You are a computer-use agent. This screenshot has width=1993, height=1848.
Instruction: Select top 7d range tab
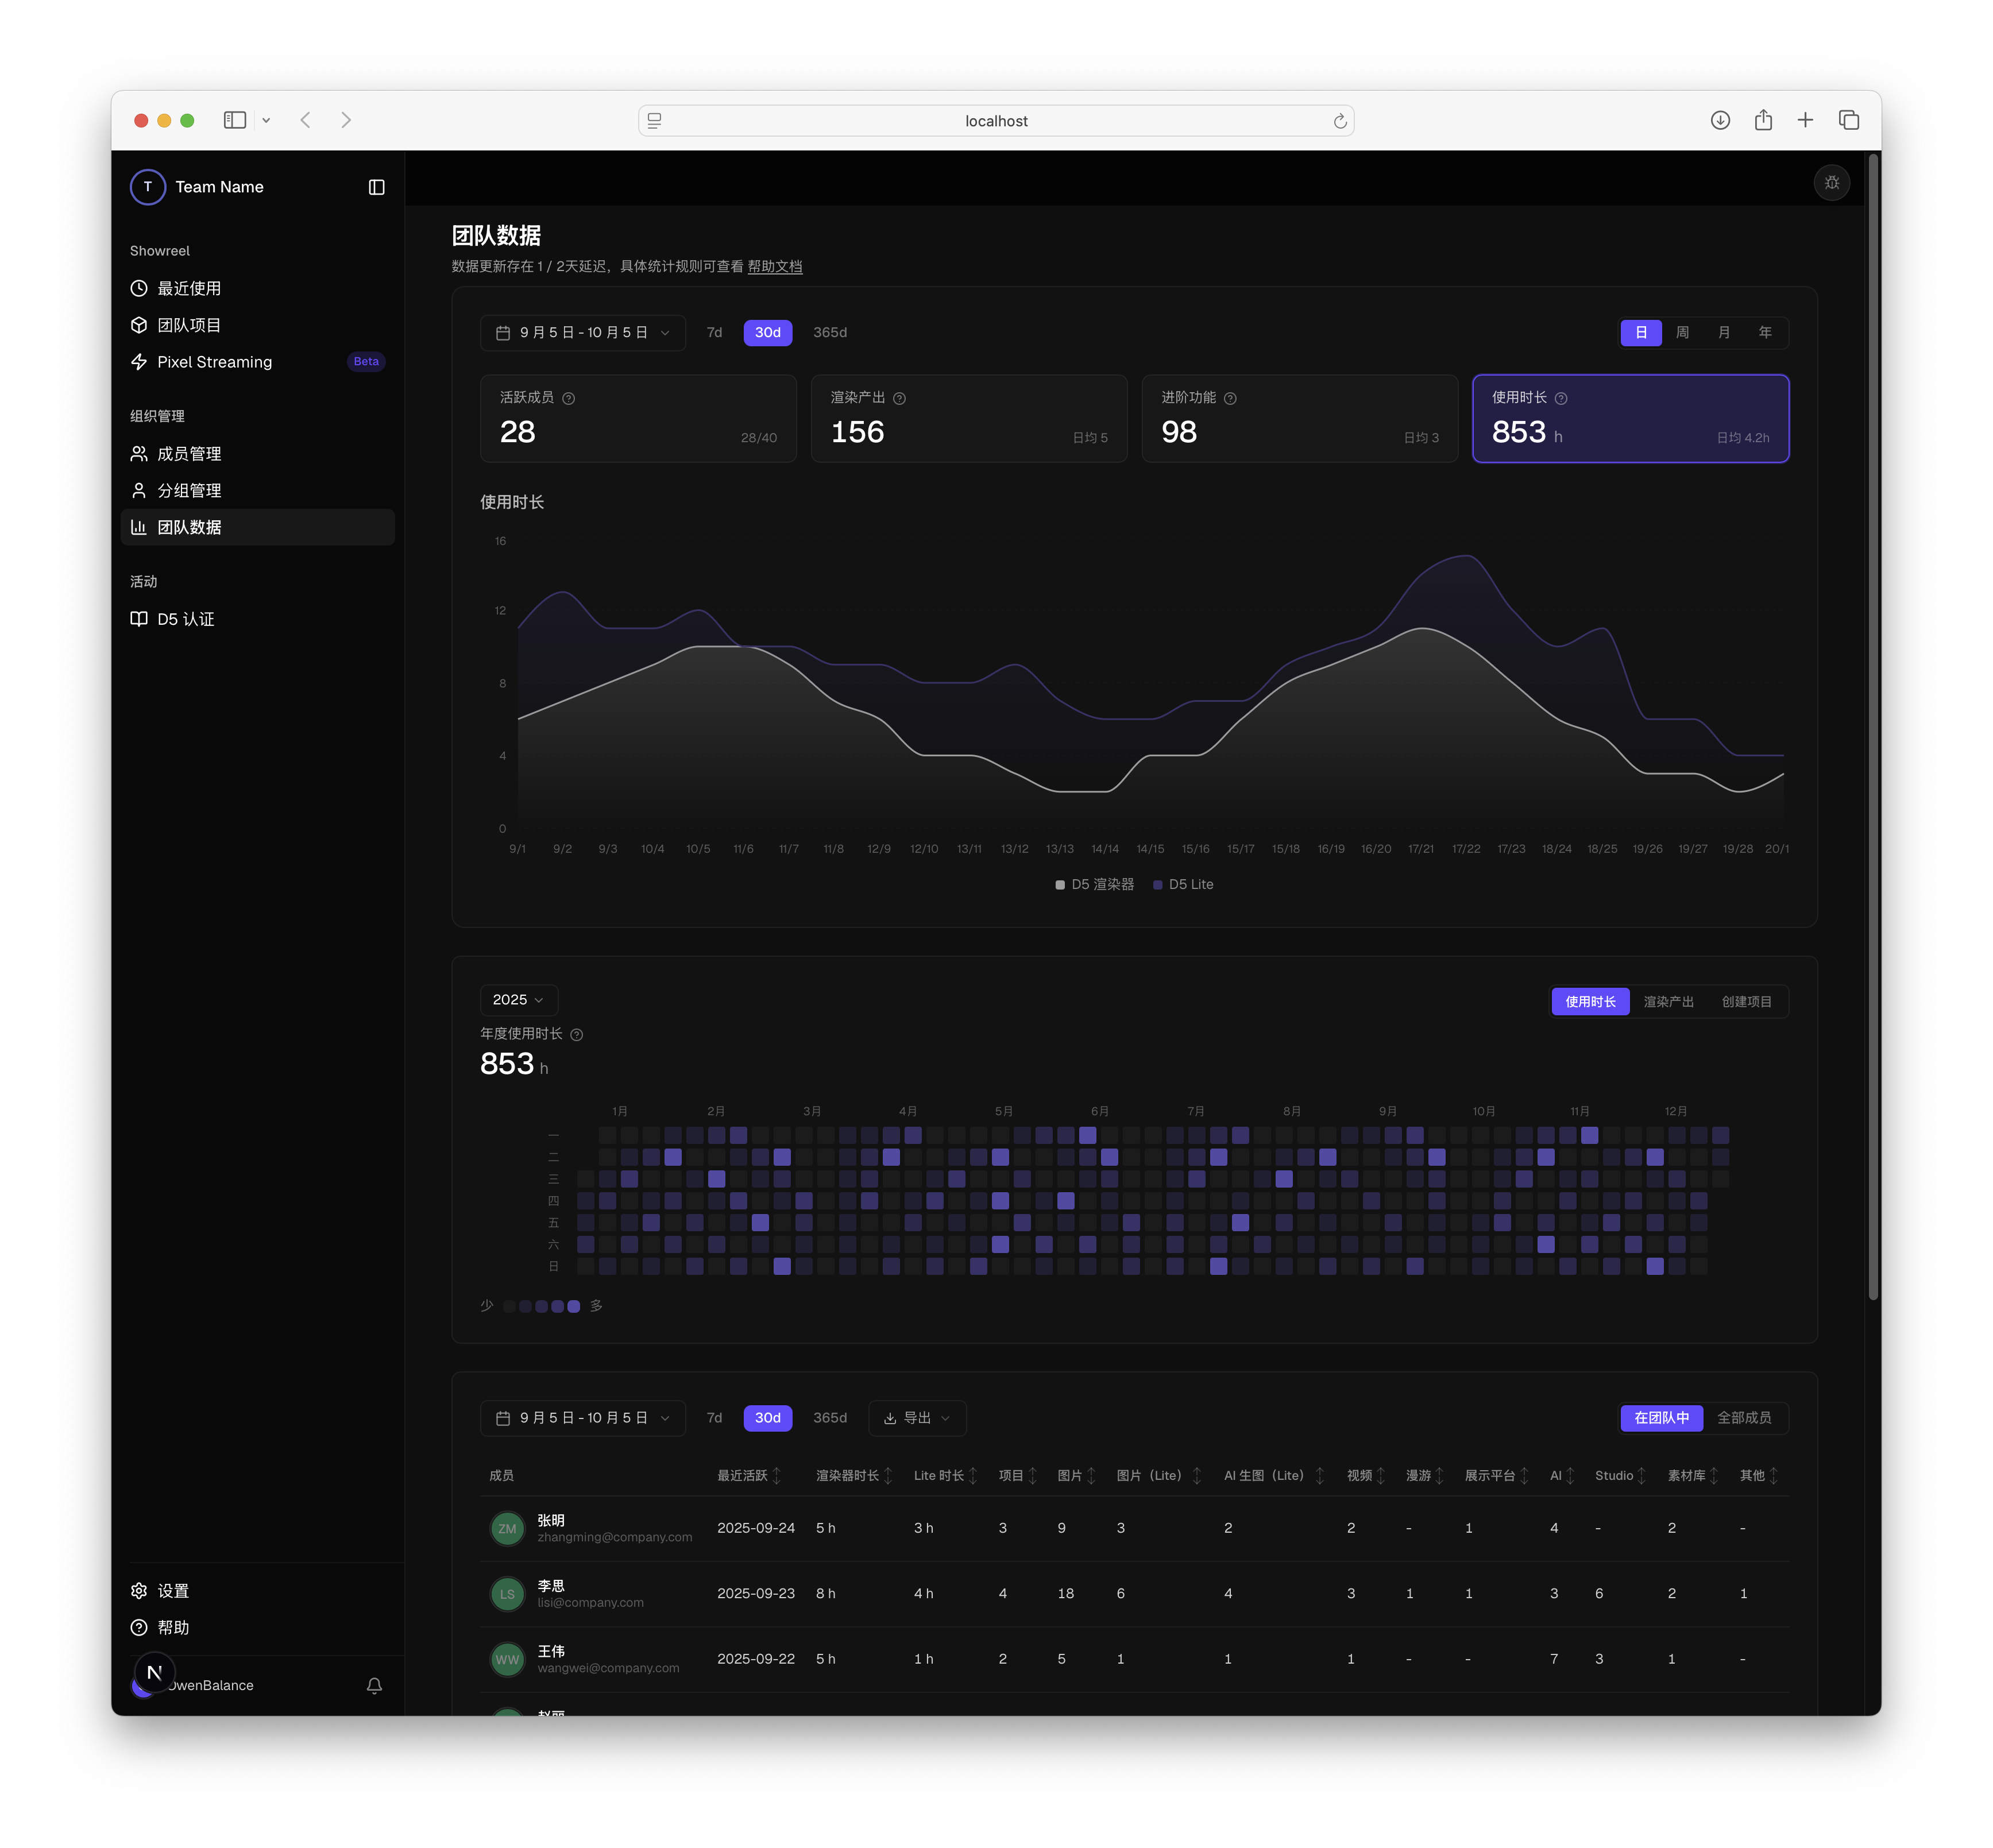pyautogui.click(x=714, y=333)
